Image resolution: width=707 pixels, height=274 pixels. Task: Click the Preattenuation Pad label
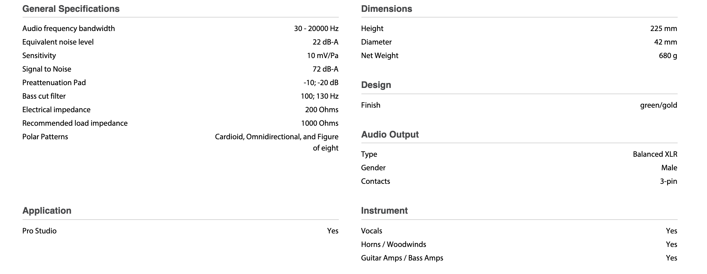pyautogui.click(x=54, y=83)
